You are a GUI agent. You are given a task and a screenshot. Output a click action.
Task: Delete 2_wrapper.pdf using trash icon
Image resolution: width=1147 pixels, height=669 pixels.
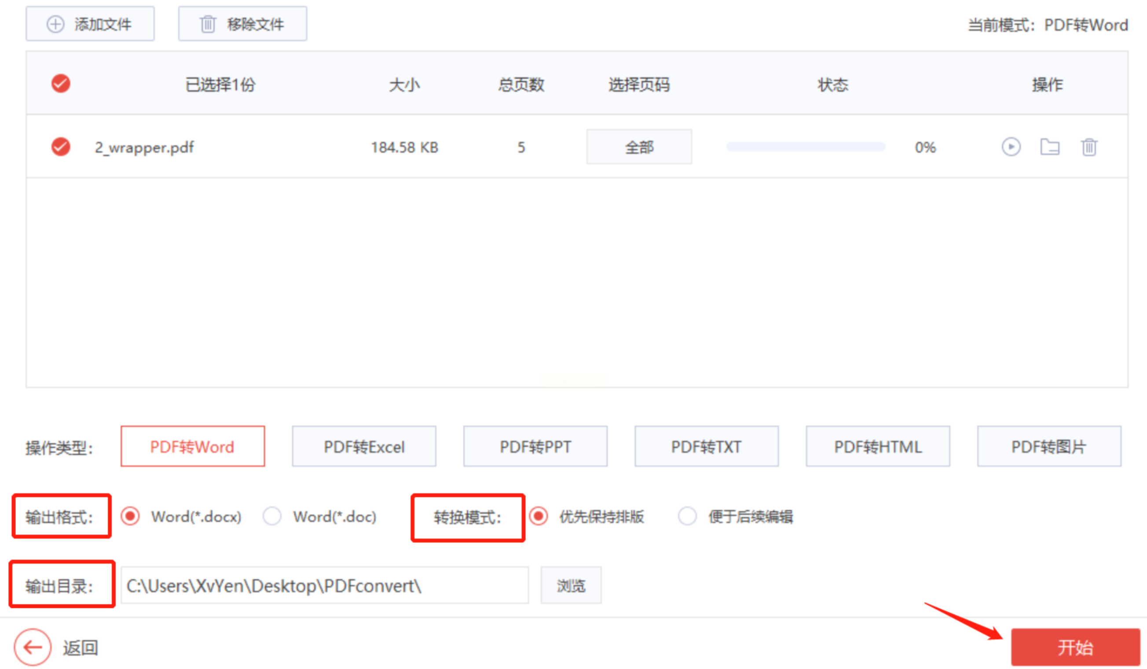1089,147
